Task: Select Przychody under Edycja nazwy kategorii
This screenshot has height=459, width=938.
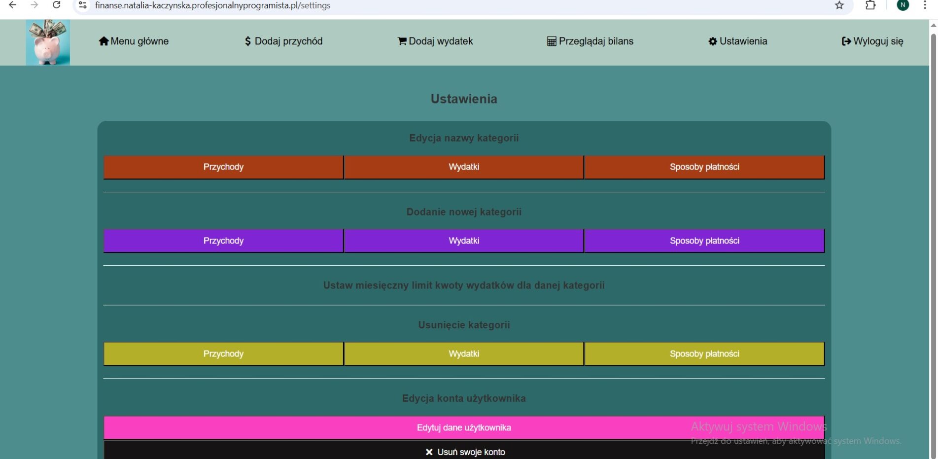Action: (x=223, y=167)
